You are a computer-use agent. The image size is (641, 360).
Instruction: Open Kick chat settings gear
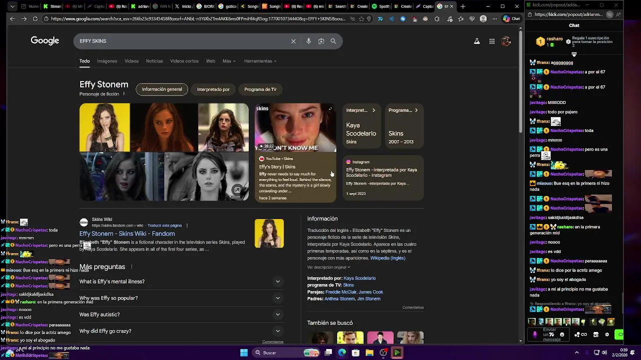tap(607, 334)
